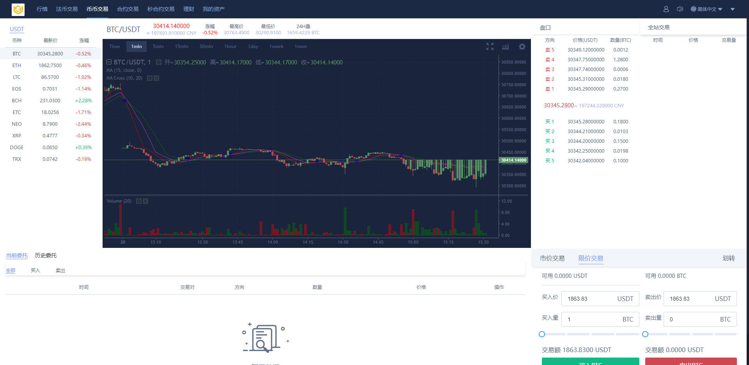The image size is (749, 365).
Task: Click the red sell BTC button
Action: (x=691, y=361)
